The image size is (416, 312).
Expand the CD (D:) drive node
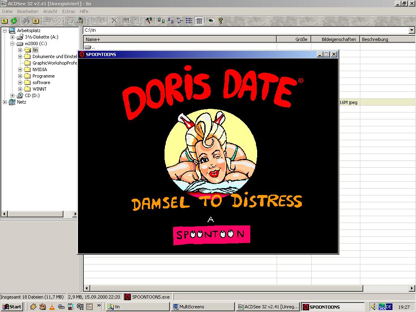pyautogui.click(x=12, y=95)
